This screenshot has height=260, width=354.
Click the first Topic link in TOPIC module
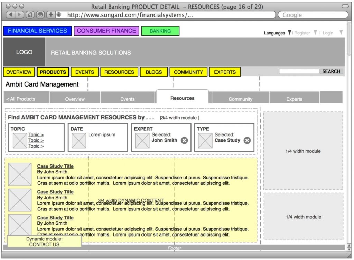(x=36, y=135)
